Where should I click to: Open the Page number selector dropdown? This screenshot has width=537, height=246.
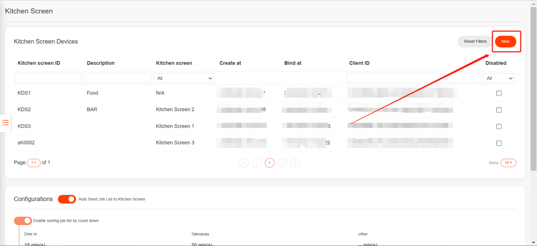pos(34,163)
